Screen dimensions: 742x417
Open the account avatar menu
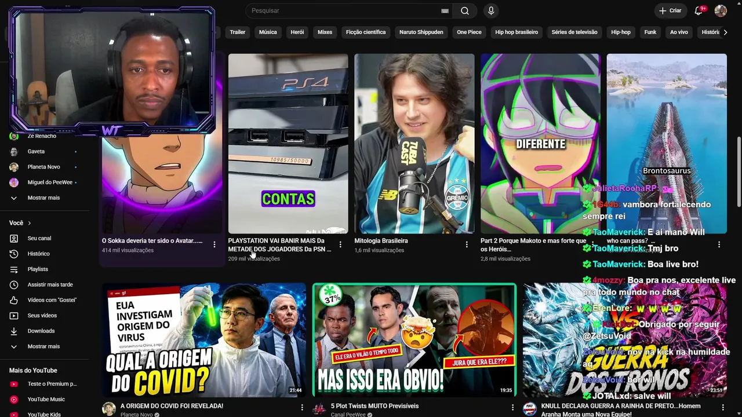[721, 10]
